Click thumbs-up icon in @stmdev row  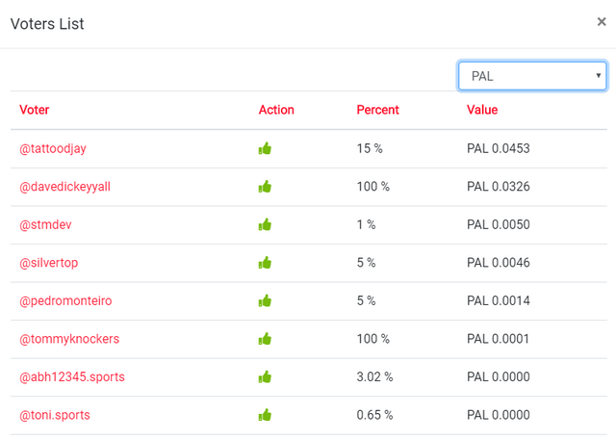coord(265,225)
